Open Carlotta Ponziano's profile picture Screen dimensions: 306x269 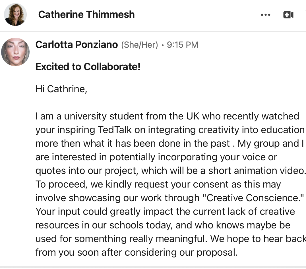tap(15, 52)
